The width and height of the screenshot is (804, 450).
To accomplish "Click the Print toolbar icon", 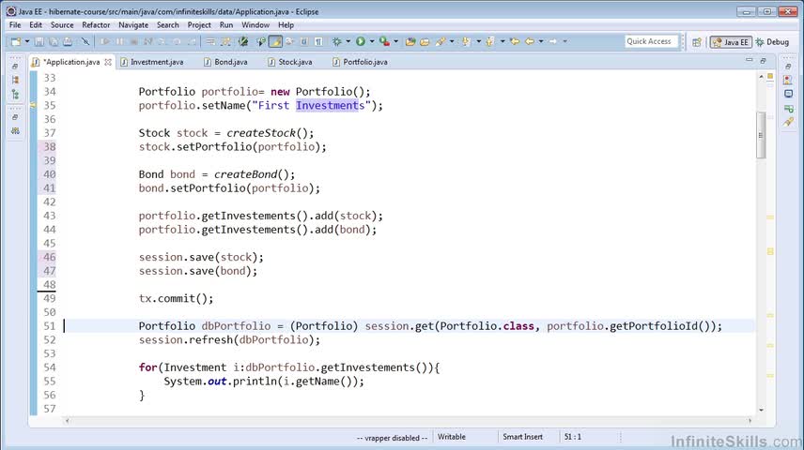I will tap(68, 41).
